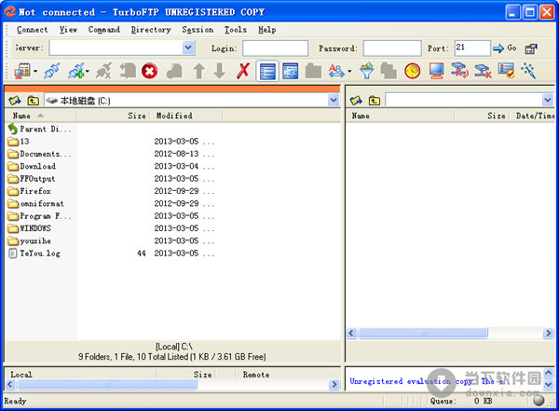The width and height of the screenshot is (559, 411).
Task: Click the New Connection plug icon with plus
Action: (x=76, y=71)
